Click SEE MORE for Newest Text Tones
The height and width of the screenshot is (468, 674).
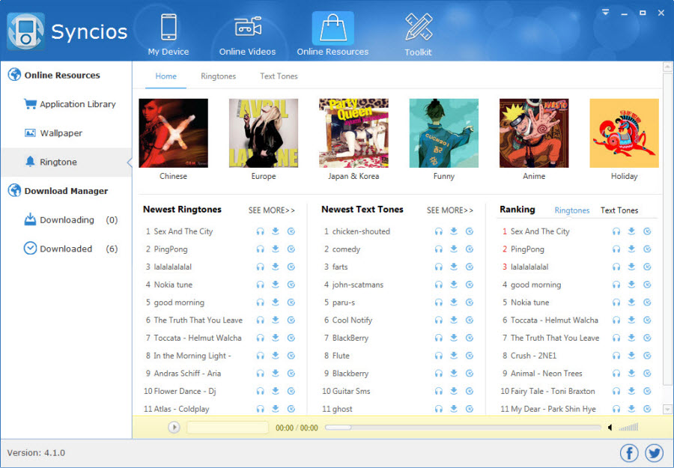[x=449, y=210]
